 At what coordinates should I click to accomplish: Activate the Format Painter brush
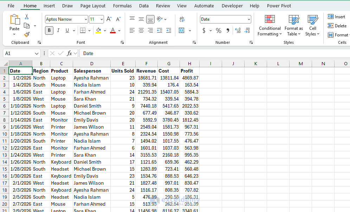click(x=27, y=35)
